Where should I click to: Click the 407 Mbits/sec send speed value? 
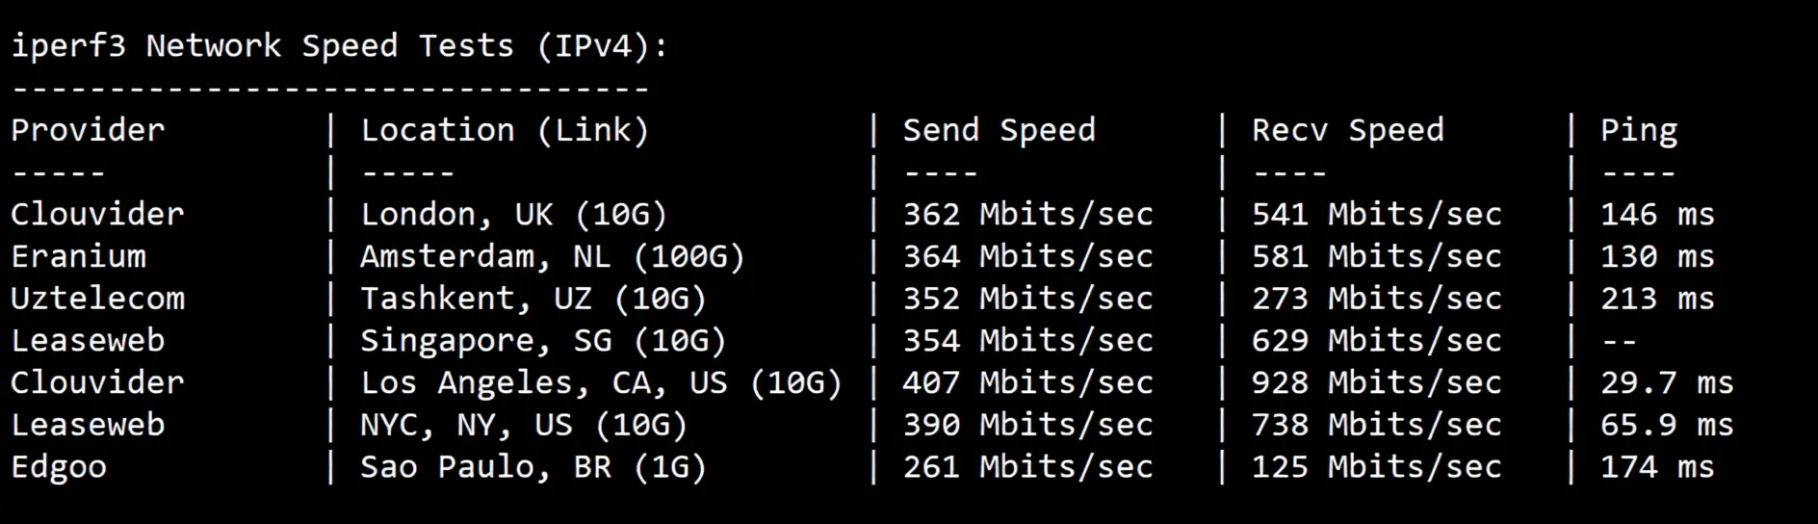click(1027, 383)
